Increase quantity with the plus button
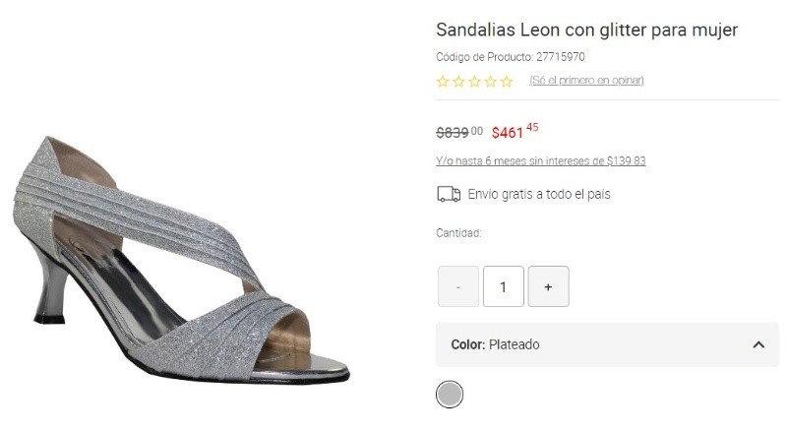This screenshot has width=787, height=433. pos(548,286)
